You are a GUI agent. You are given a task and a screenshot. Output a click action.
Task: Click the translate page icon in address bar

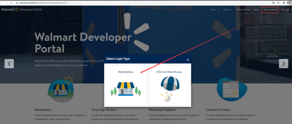pos(273,3)
